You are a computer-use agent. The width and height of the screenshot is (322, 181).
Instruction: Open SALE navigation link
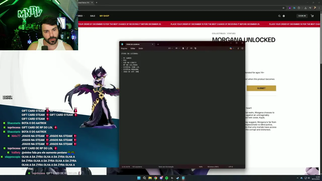(93, 16)
